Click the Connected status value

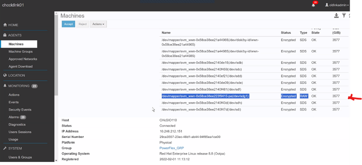(x=167, y=126)
